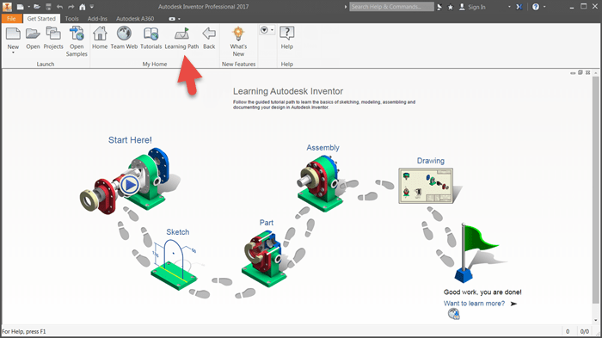
Task: Open the Drawing tutorial thumbnail
Action: pyautogui.click(x=426, y=186)
